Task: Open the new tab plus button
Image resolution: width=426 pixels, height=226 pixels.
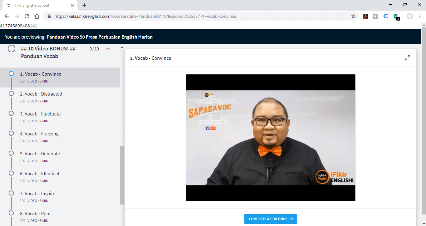Action: coord(84,5)
